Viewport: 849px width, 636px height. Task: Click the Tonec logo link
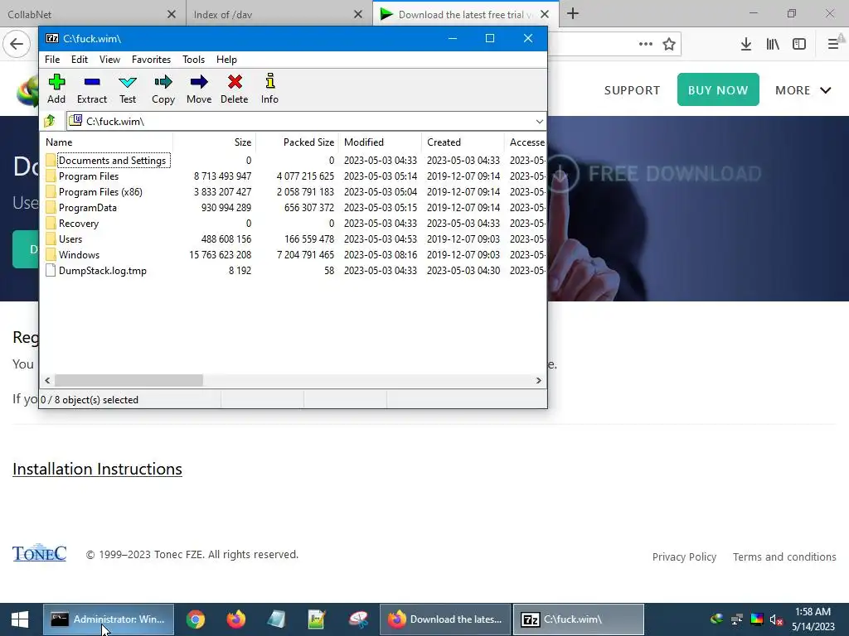click(x=40, y=552)
